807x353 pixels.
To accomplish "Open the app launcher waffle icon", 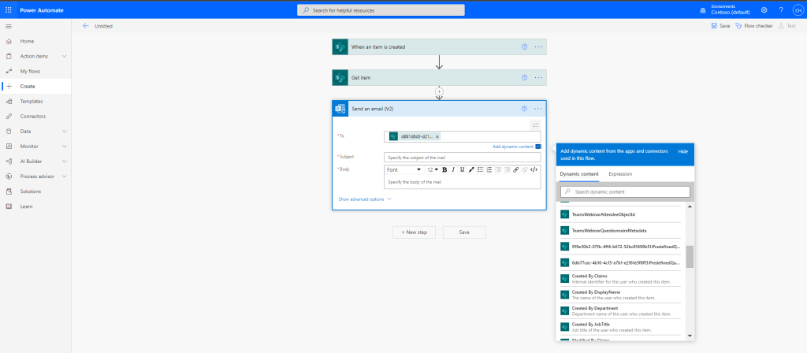I will pos(9,9).
